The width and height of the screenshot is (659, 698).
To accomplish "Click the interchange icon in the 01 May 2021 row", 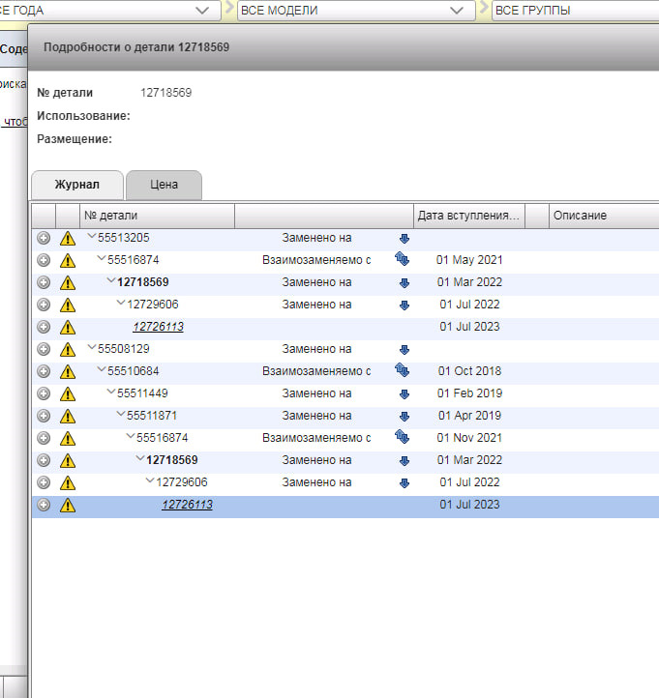I will pyautogui.click(x=404, y=260).
